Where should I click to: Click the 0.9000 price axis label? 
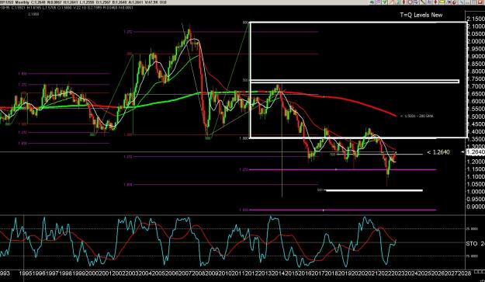[476, 207]
